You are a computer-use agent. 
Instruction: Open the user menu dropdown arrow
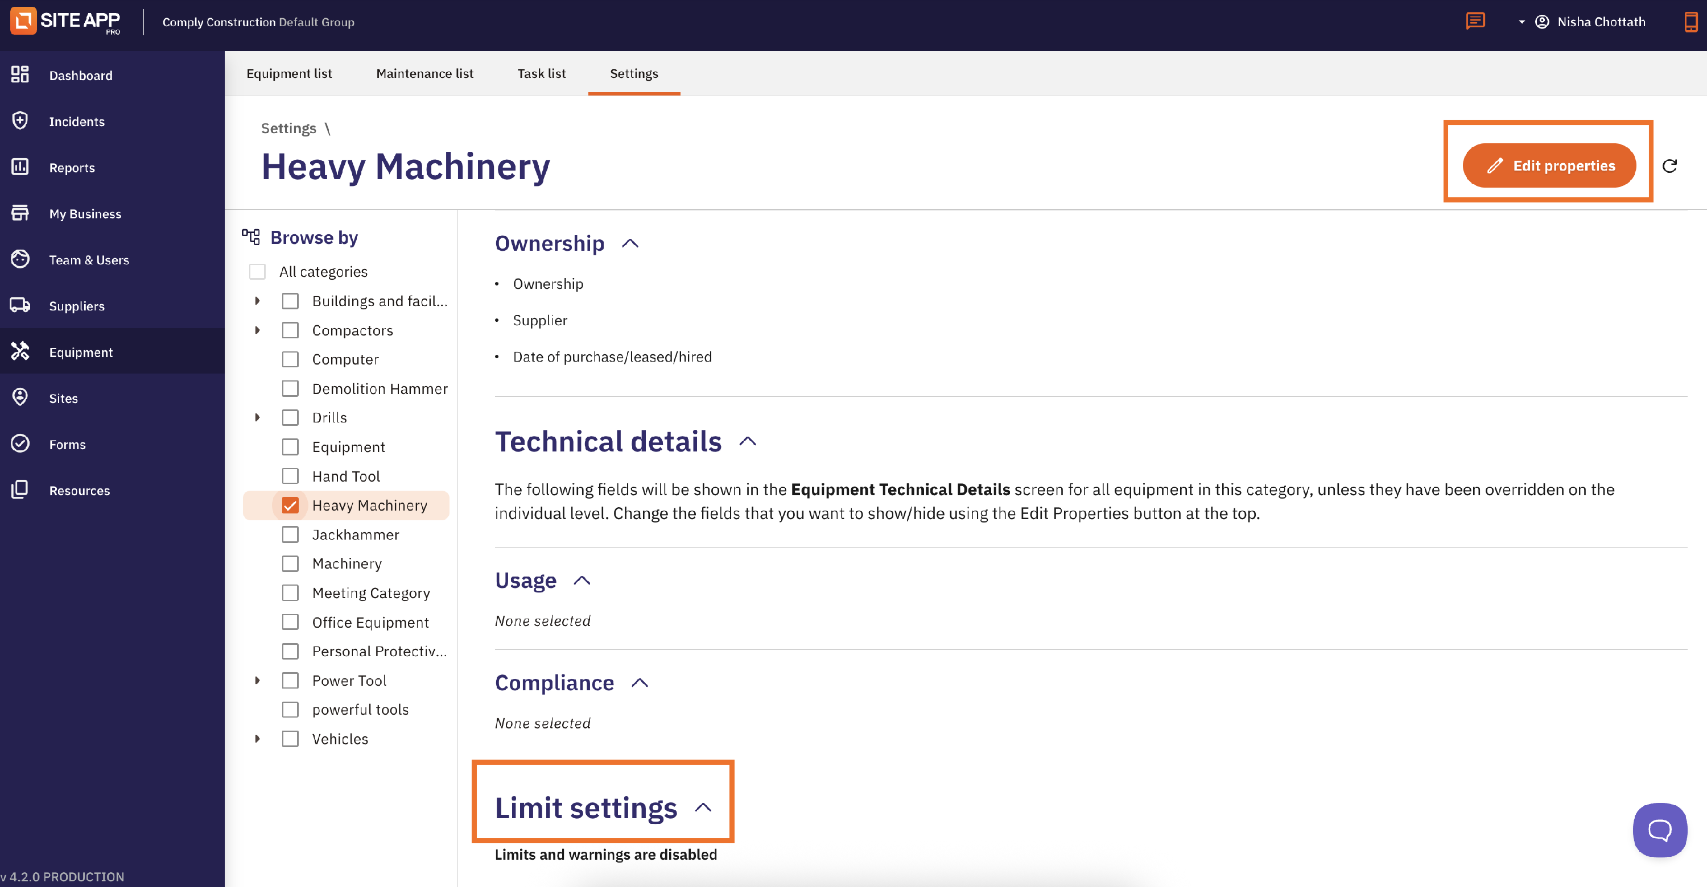click(x=1522, y=22)
